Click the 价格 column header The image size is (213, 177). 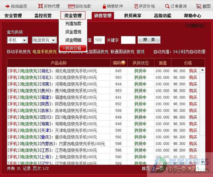(188, 63)
